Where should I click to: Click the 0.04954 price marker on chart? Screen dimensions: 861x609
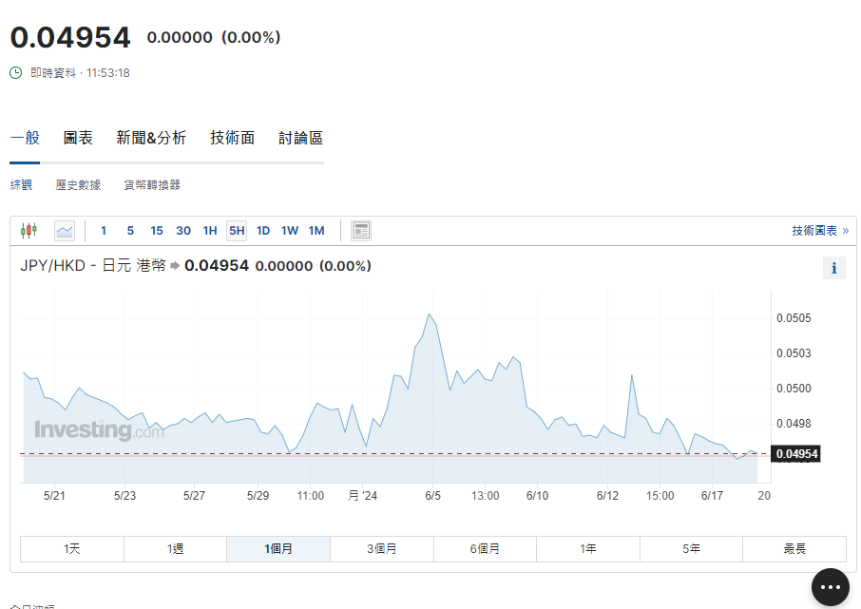coord(796,454)
